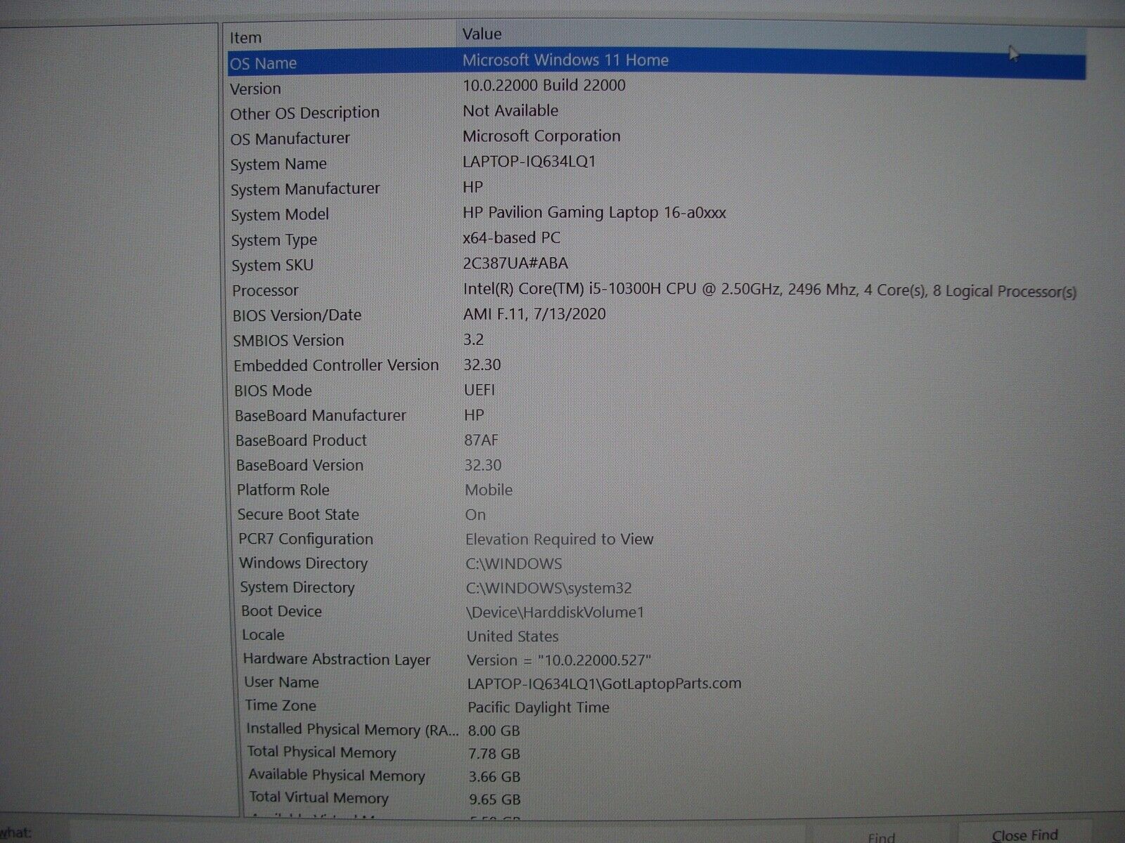The image size is (1125, 843).
Task: Click the Embedded Controller Version row
Action: [657, 365]
